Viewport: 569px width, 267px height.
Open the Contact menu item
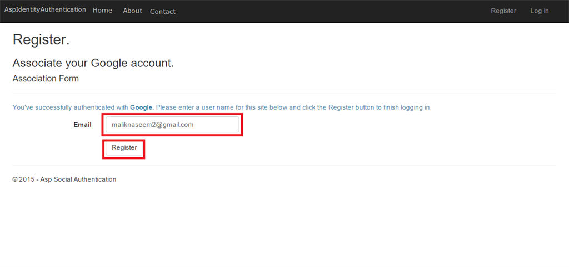(x=163, y=11)
